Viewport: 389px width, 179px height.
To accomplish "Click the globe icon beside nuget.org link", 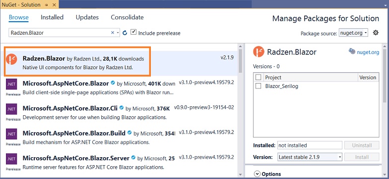I will [352, 51].
